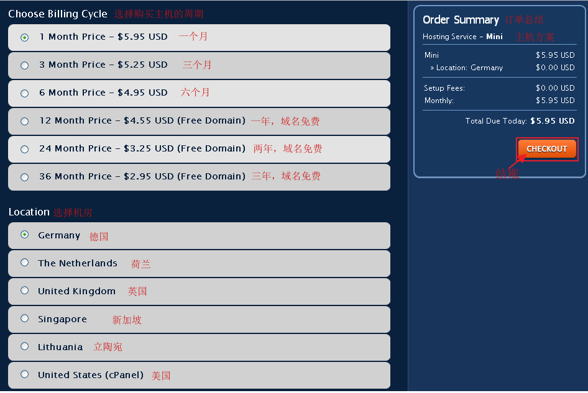Click the Setup Fees row
588x393 pixels.
click(444, 88)
